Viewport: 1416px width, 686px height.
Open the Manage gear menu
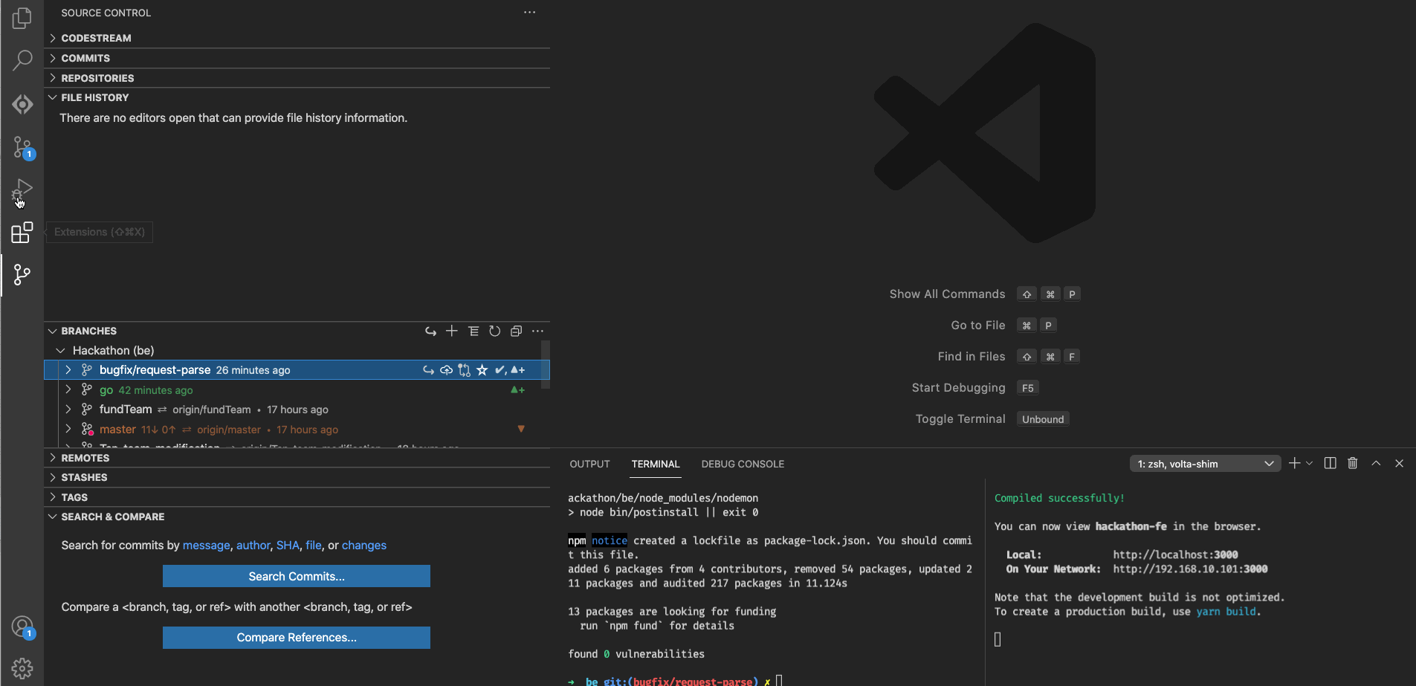(22, 668)
